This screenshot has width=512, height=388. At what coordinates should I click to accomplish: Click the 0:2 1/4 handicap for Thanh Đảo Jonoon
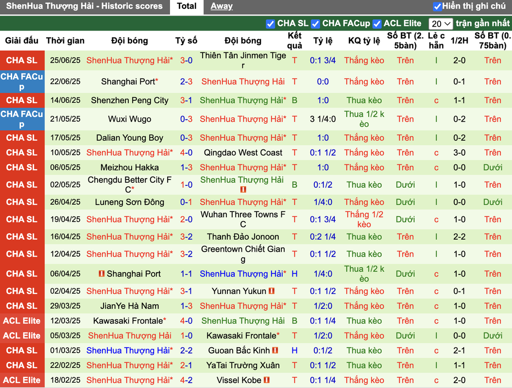[x=323, y=237]
